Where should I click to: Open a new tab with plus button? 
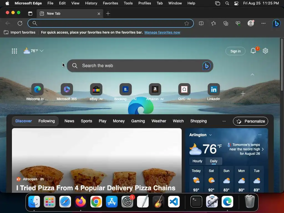point(108,13)
